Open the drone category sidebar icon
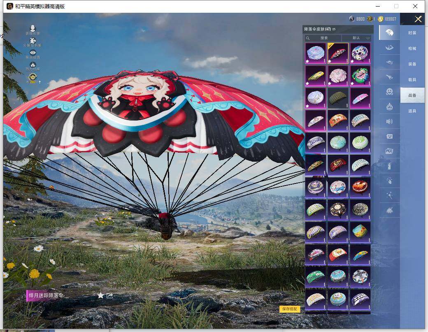Screen dimensions: 428x332 389,62
